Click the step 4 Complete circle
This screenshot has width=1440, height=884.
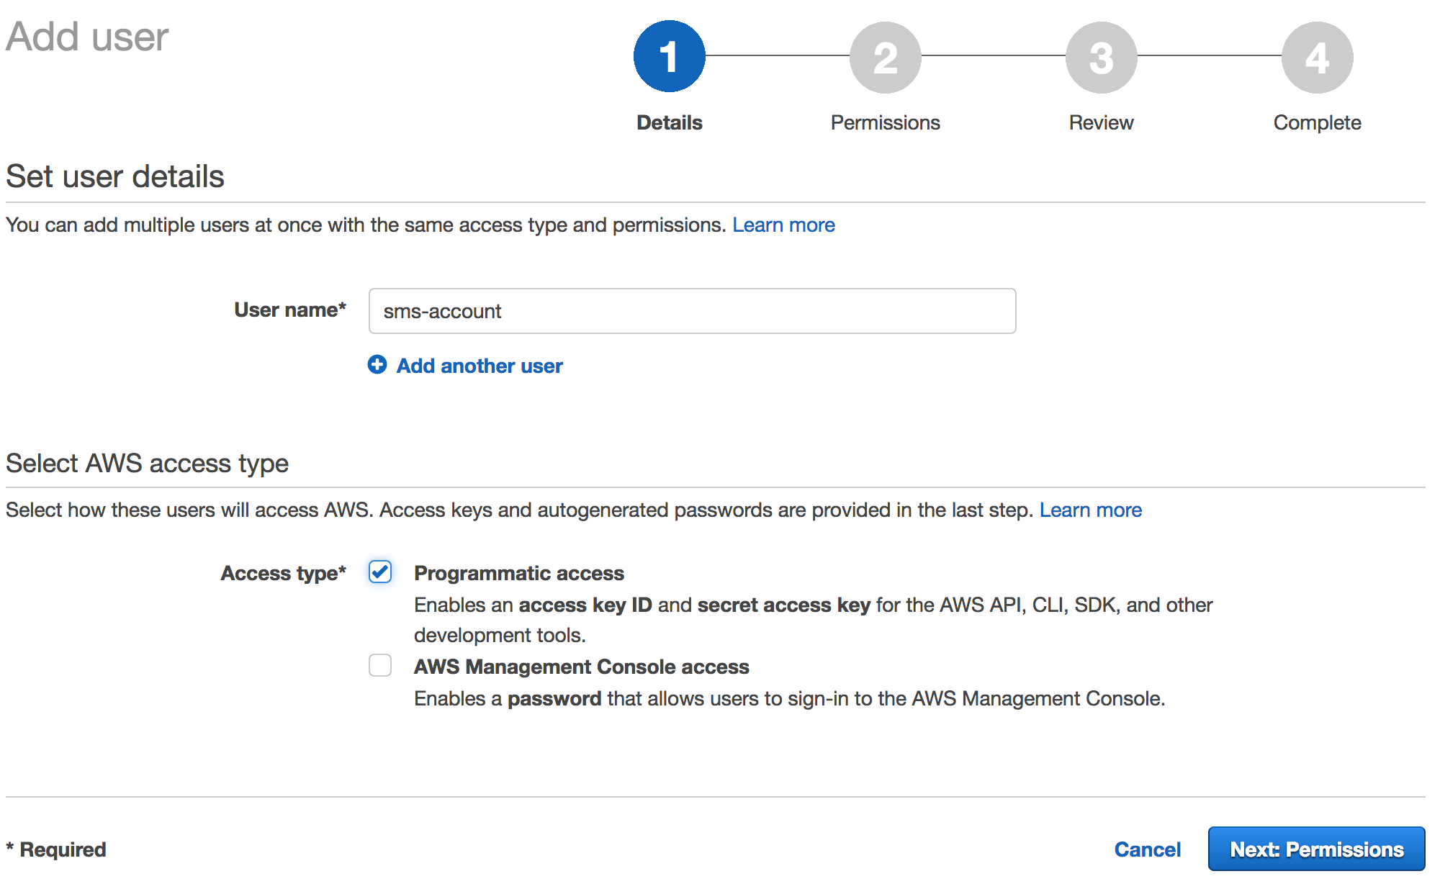tap(1317, 57)
